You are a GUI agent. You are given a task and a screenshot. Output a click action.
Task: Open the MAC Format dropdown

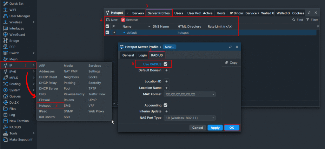[190, 94]
